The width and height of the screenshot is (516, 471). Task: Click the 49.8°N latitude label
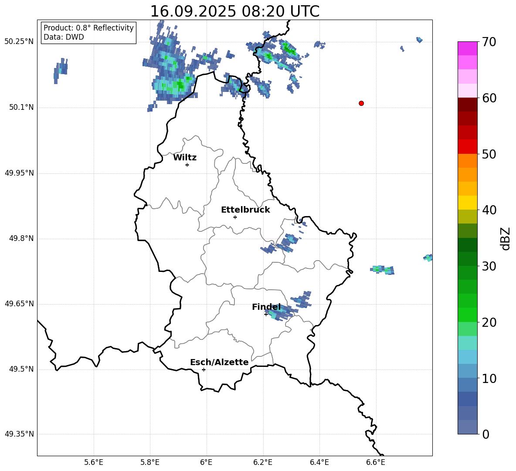21,238
